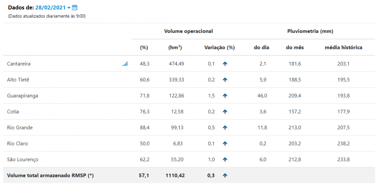Click the Cantareira system name
Screen dimensions: 376x184
[x=19, y=64]
